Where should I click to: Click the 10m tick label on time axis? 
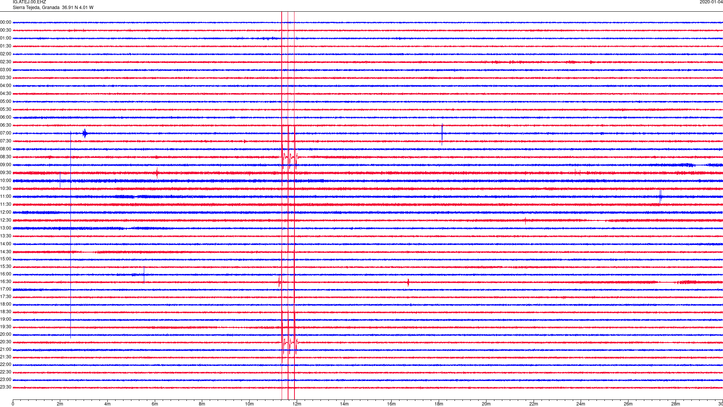(x=249, y=404)
